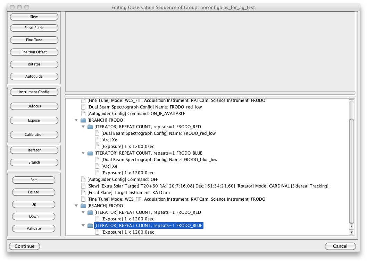Insert a Branch node
367x262 pixels.
(34, 163)
